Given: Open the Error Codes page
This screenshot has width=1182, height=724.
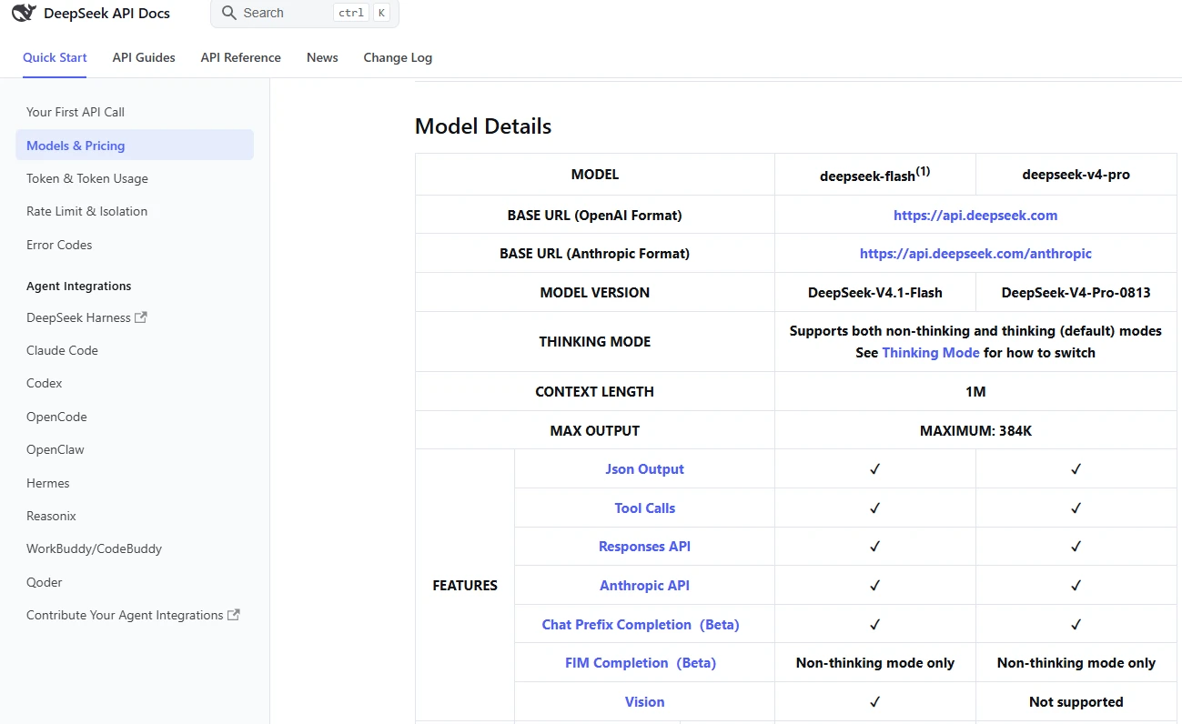Looking at the screenshot, I should [x=59, y=245].
